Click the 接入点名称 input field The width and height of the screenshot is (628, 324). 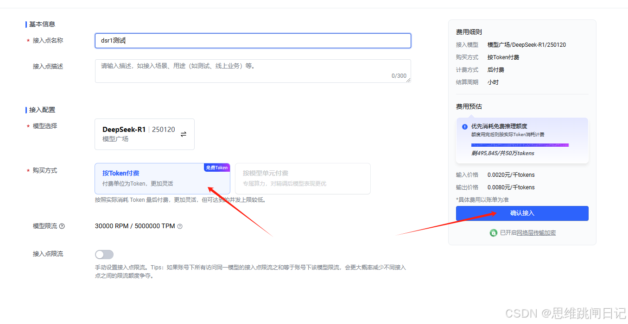click(253, 41)
